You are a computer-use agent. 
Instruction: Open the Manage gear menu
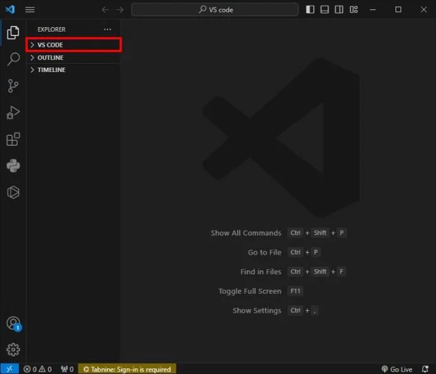point(13,349)
